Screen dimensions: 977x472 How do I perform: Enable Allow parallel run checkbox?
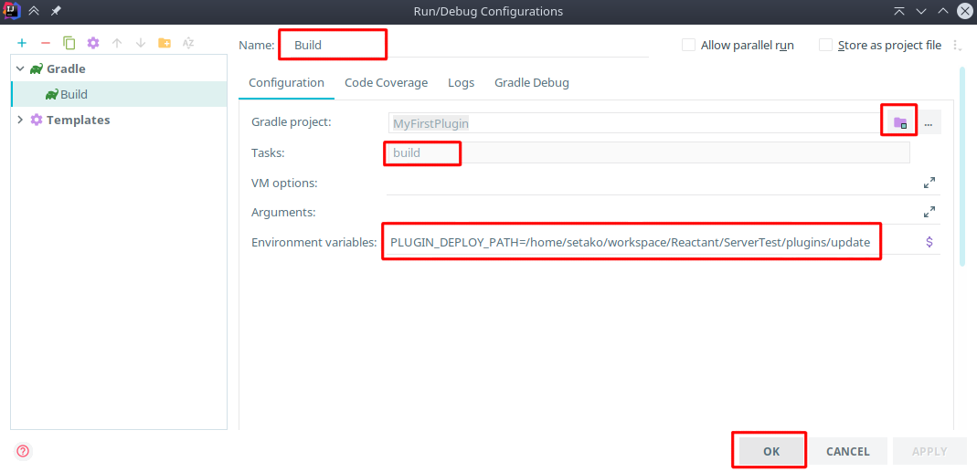click(689, 45)
